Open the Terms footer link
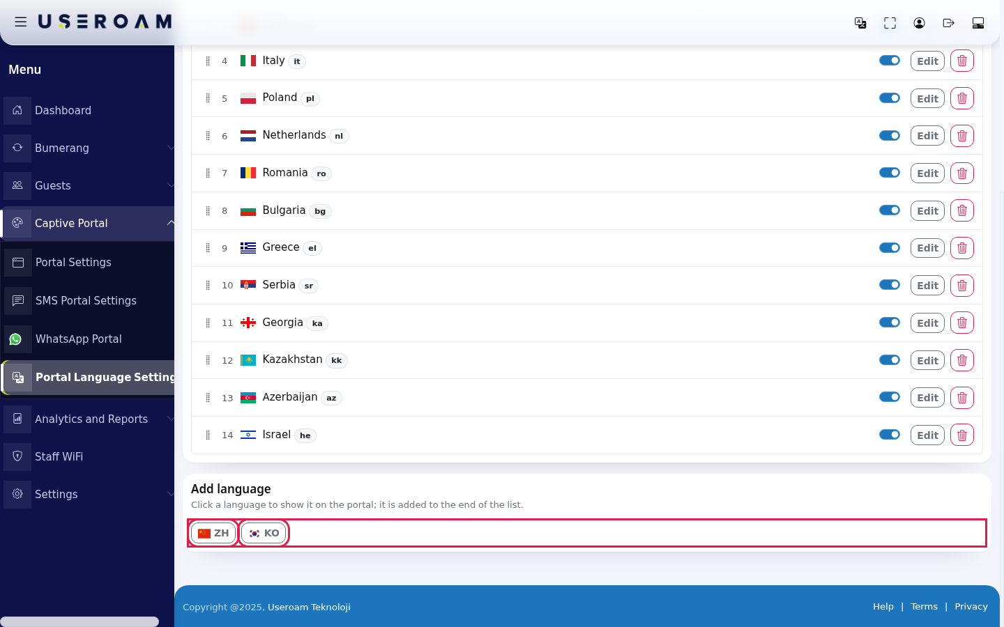 [924, 607]
